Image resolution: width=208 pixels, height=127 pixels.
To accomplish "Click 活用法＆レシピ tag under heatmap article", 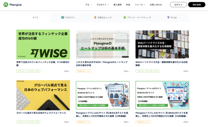I will coord(83,71).
